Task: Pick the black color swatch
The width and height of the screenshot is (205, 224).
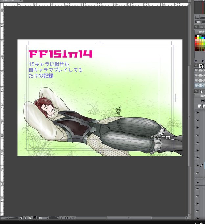Action: [x=196, y=36]
